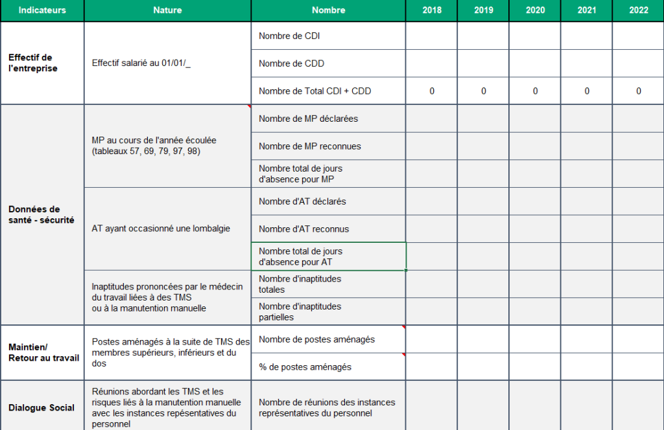The image size is (664, 430).
Task: Select the "Nature" column header cell
Action: (167, 10)
